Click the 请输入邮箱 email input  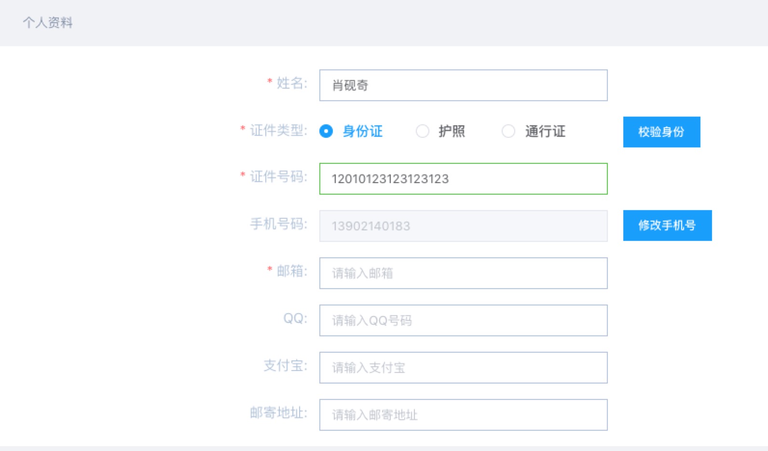pyautogui.click(x=463, y=273)
